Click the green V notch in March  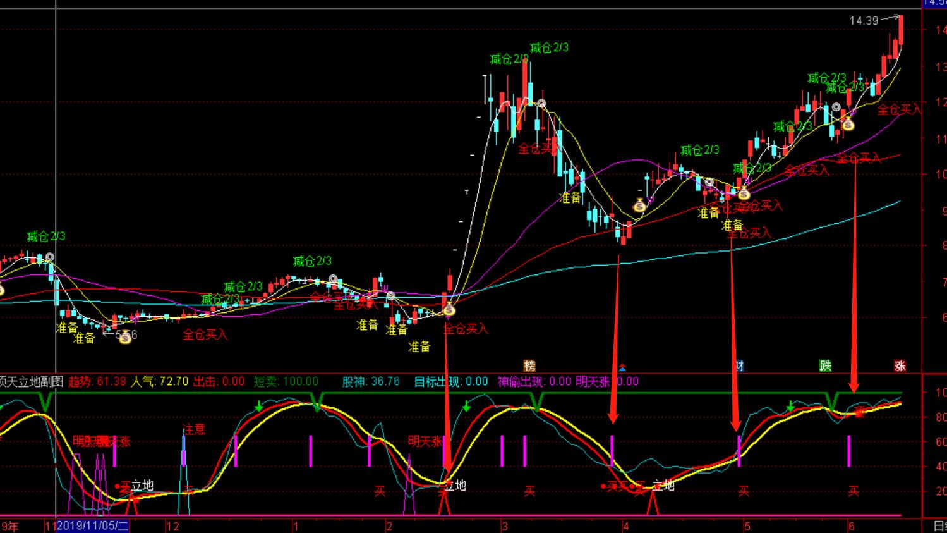[536, 401]
